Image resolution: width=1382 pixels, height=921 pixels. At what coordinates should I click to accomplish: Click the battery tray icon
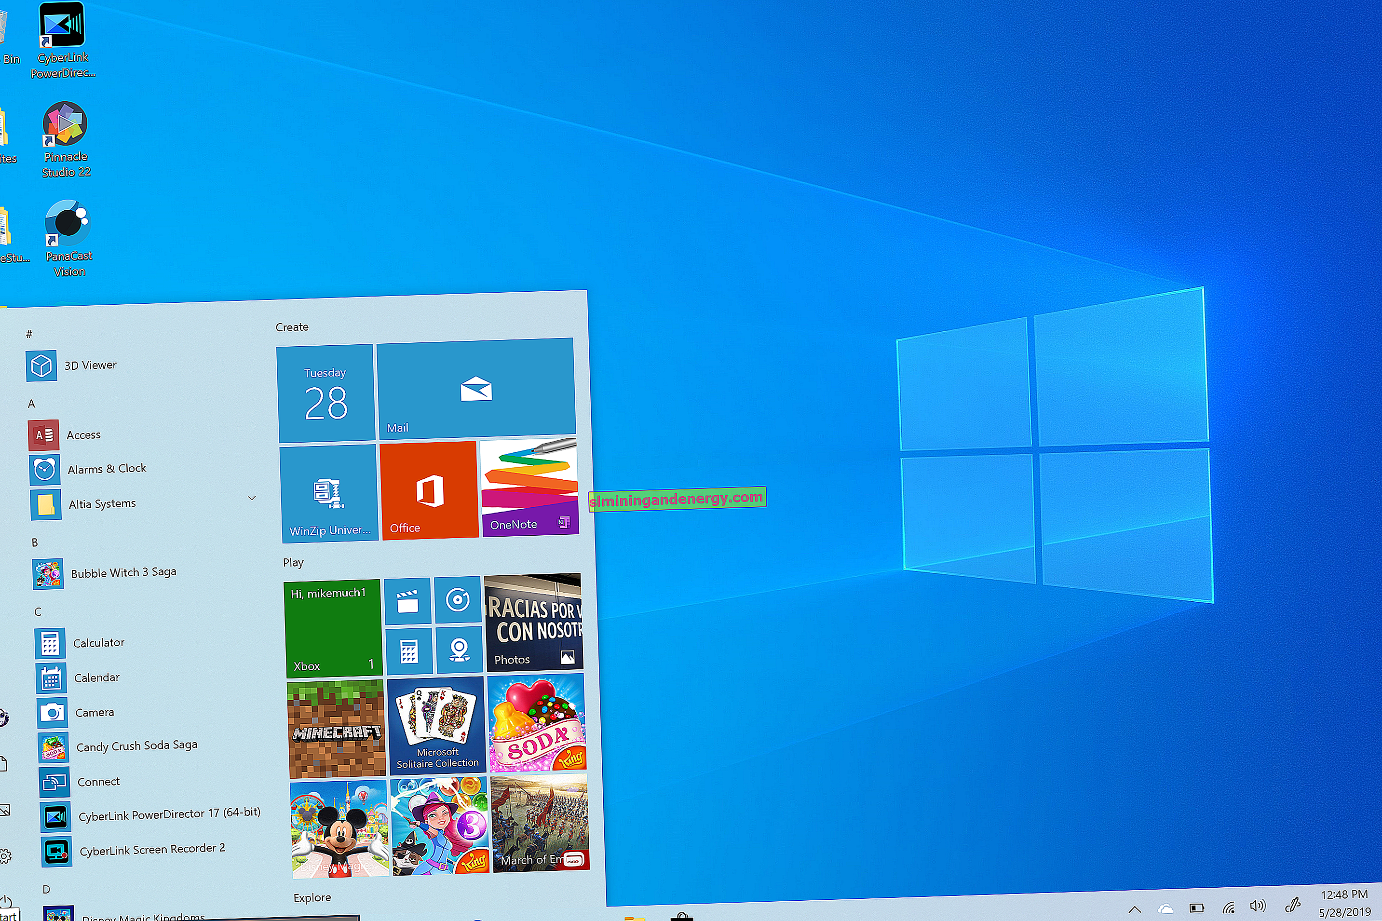coord(1196,908)
